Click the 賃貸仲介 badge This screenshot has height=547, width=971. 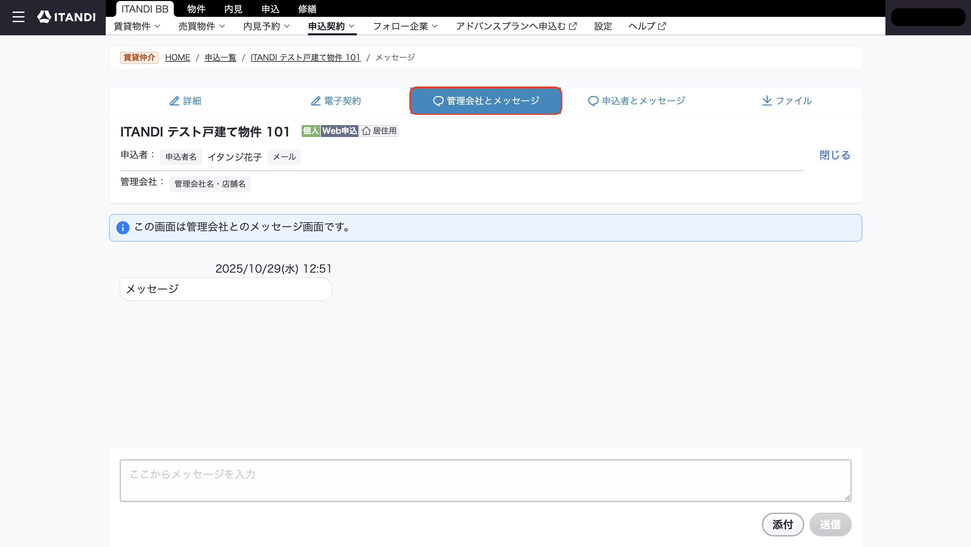pyautogui.click(x=139, y=58)
